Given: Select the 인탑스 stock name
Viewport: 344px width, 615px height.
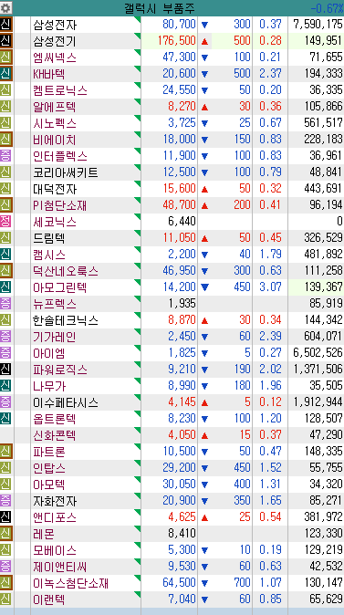Looking at the screenshot, I should 49,468.
